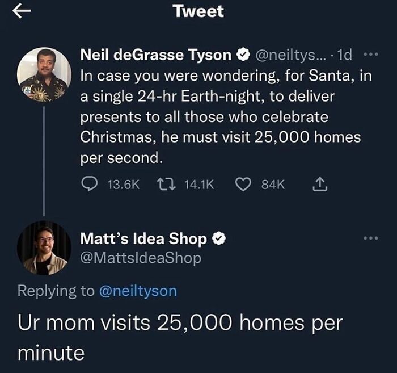397x373 pixels.
Task: Click the reply speech bubble icon
Action: pyautogui.click(x=89, y=184)
